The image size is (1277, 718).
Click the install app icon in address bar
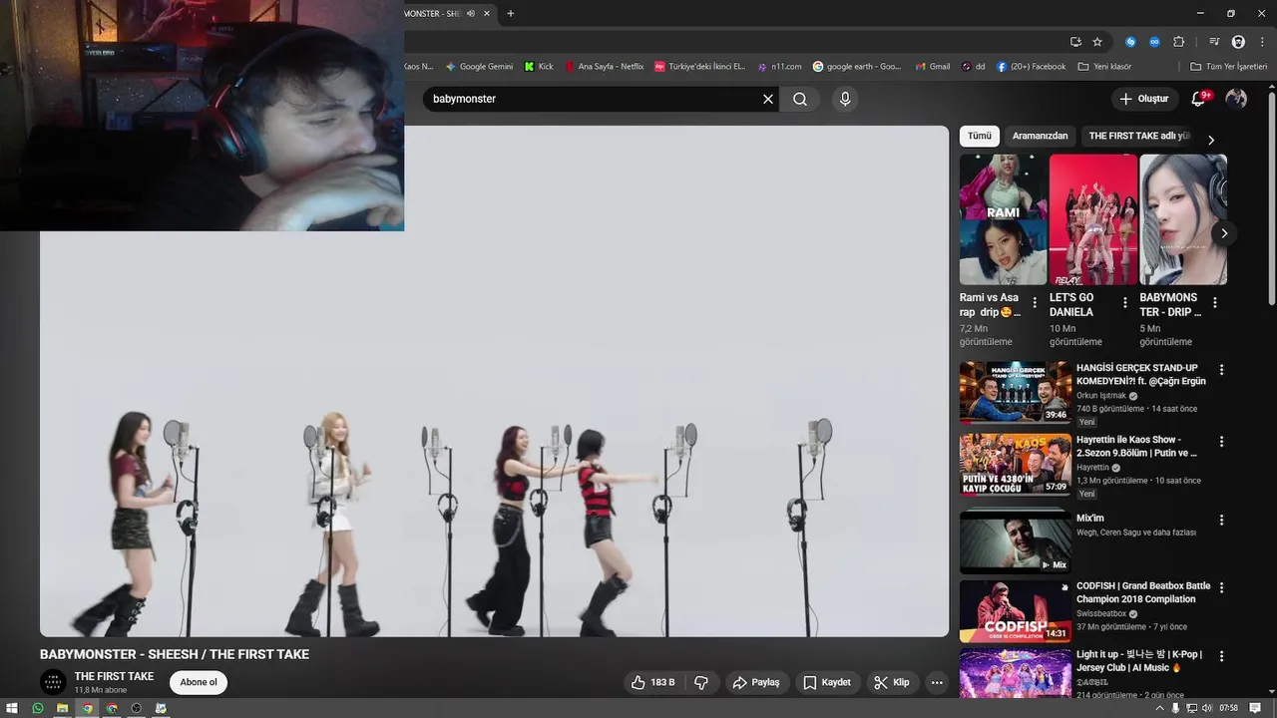pos(1075,42)
